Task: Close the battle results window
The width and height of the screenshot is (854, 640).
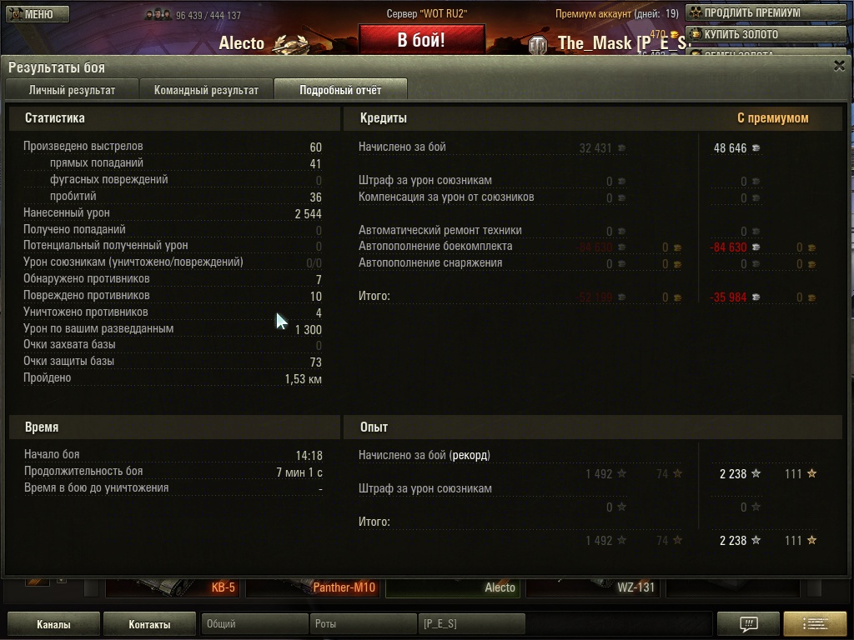Action: tap(839, 67)
